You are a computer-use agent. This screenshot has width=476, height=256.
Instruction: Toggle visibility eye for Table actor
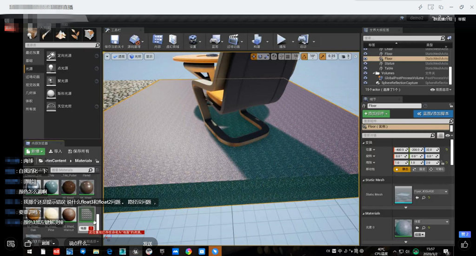pyautogui.click(x=365, y=68)
